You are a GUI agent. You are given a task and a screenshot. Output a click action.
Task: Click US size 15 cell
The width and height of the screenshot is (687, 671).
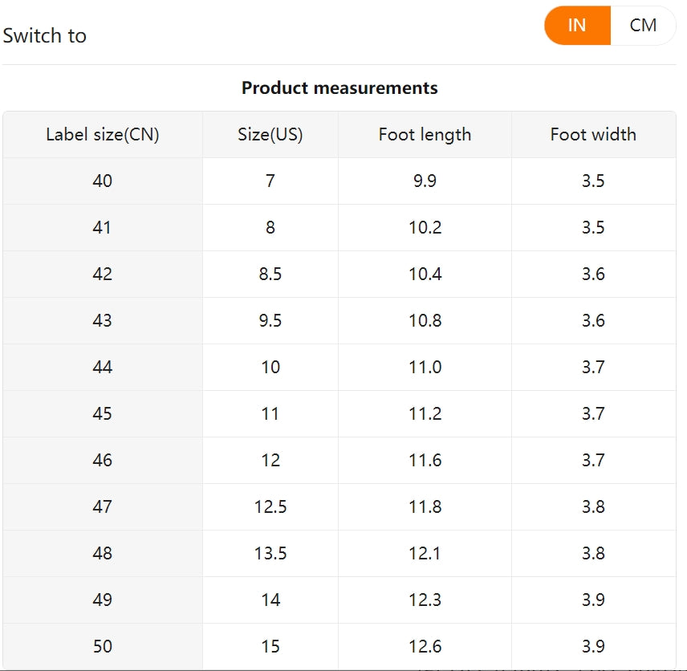(x=270, y=646)
